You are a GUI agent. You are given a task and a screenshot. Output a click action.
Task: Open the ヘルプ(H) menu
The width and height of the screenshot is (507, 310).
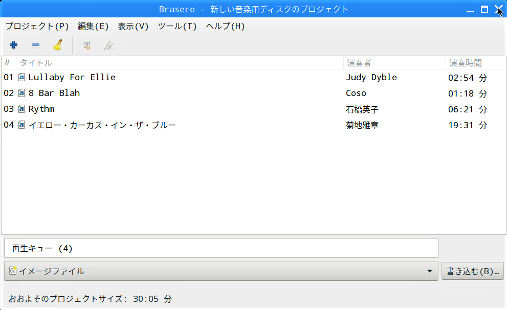coord(225,26)
